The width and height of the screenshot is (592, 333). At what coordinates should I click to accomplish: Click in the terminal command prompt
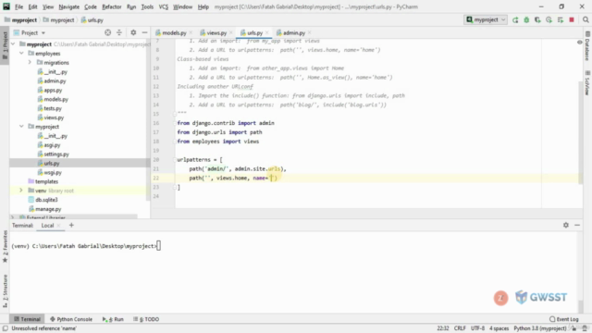[x=158, y=246]
